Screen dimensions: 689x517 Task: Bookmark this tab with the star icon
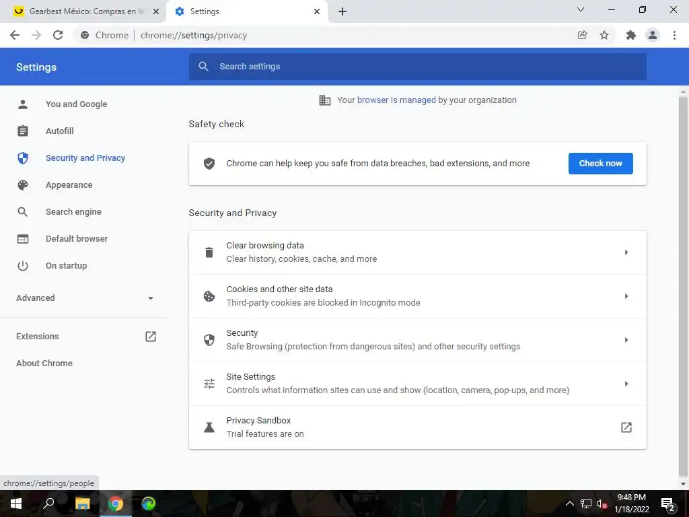[x=604, y=35]
